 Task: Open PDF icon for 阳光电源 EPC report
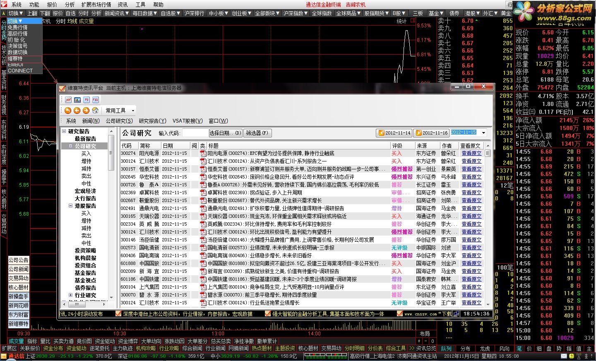[203, 153]
